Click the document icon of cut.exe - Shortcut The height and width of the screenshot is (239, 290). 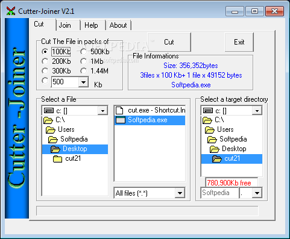(119, 110)
